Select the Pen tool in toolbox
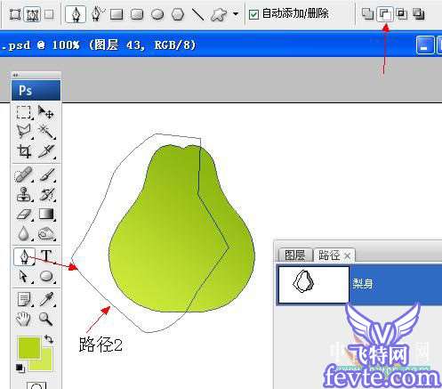Screen dimensions: 442x389 tap(24, 256)
